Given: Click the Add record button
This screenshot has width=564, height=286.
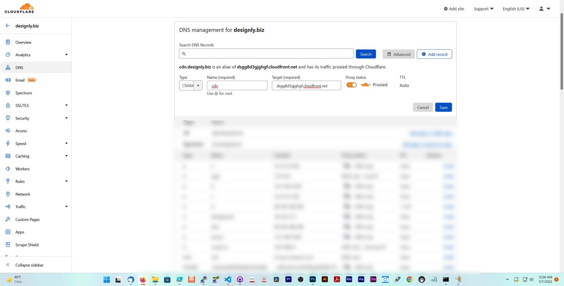Looking at the screenshot, I should (x=434, y=54).
